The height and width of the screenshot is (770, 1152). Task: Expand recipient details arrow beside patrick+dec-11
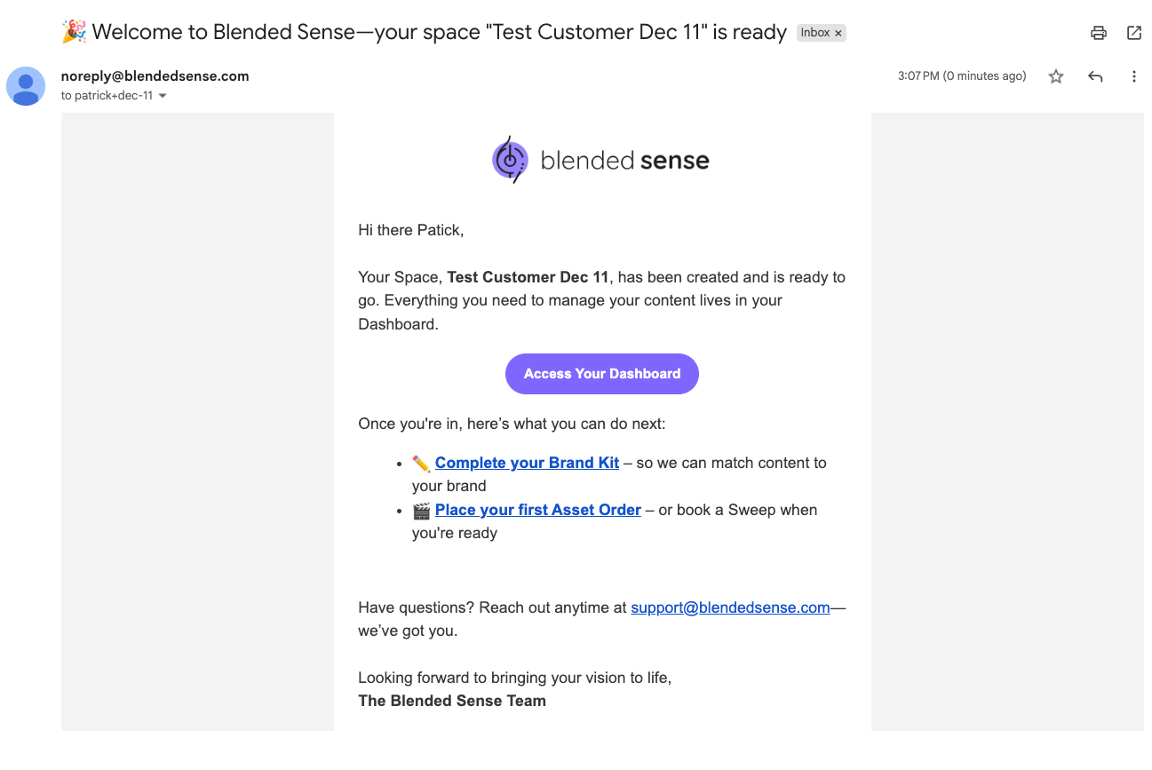(163, 96)
